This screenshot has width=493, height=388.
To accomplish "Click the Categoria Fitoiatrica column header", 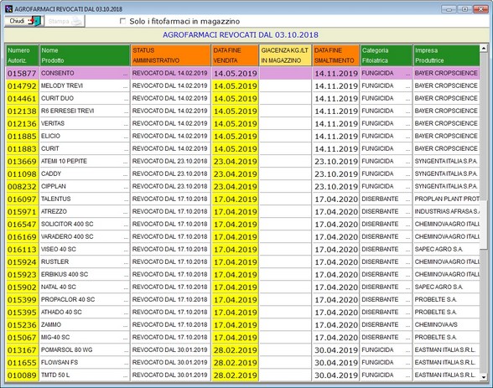I will pyautogui.click(x=386, y=55).
